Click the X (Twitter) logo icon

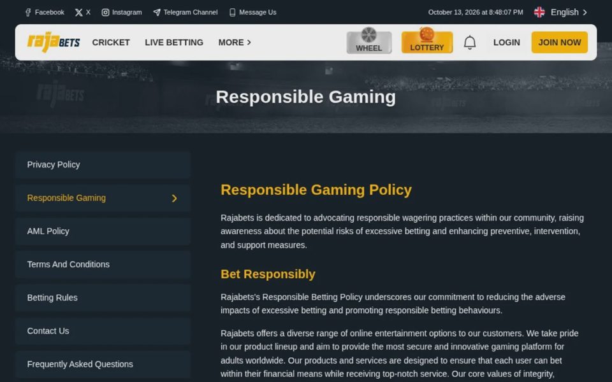point(78,13)
